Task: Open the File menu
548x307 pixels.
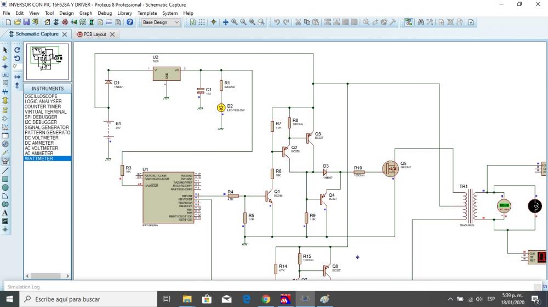Action: [6, 13]
